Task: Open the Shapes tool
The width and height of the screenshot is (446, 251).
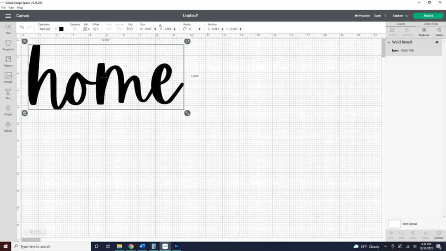Action: [x=8, y=109]
